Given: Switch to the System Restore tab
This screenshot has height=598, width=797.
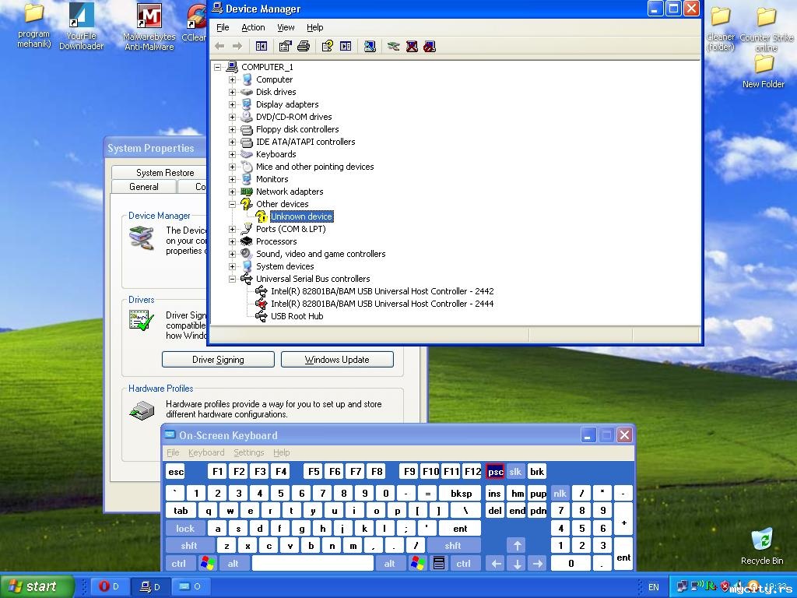Looking at the screenshot, I should 165,173.
